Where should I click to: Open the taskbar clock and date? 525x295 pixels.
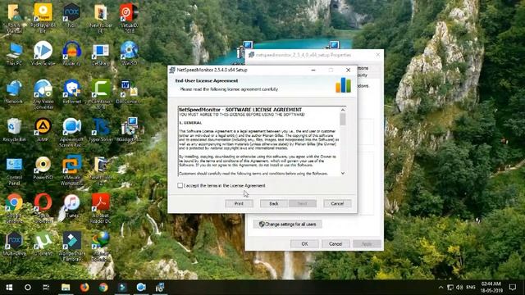(491, 288)
